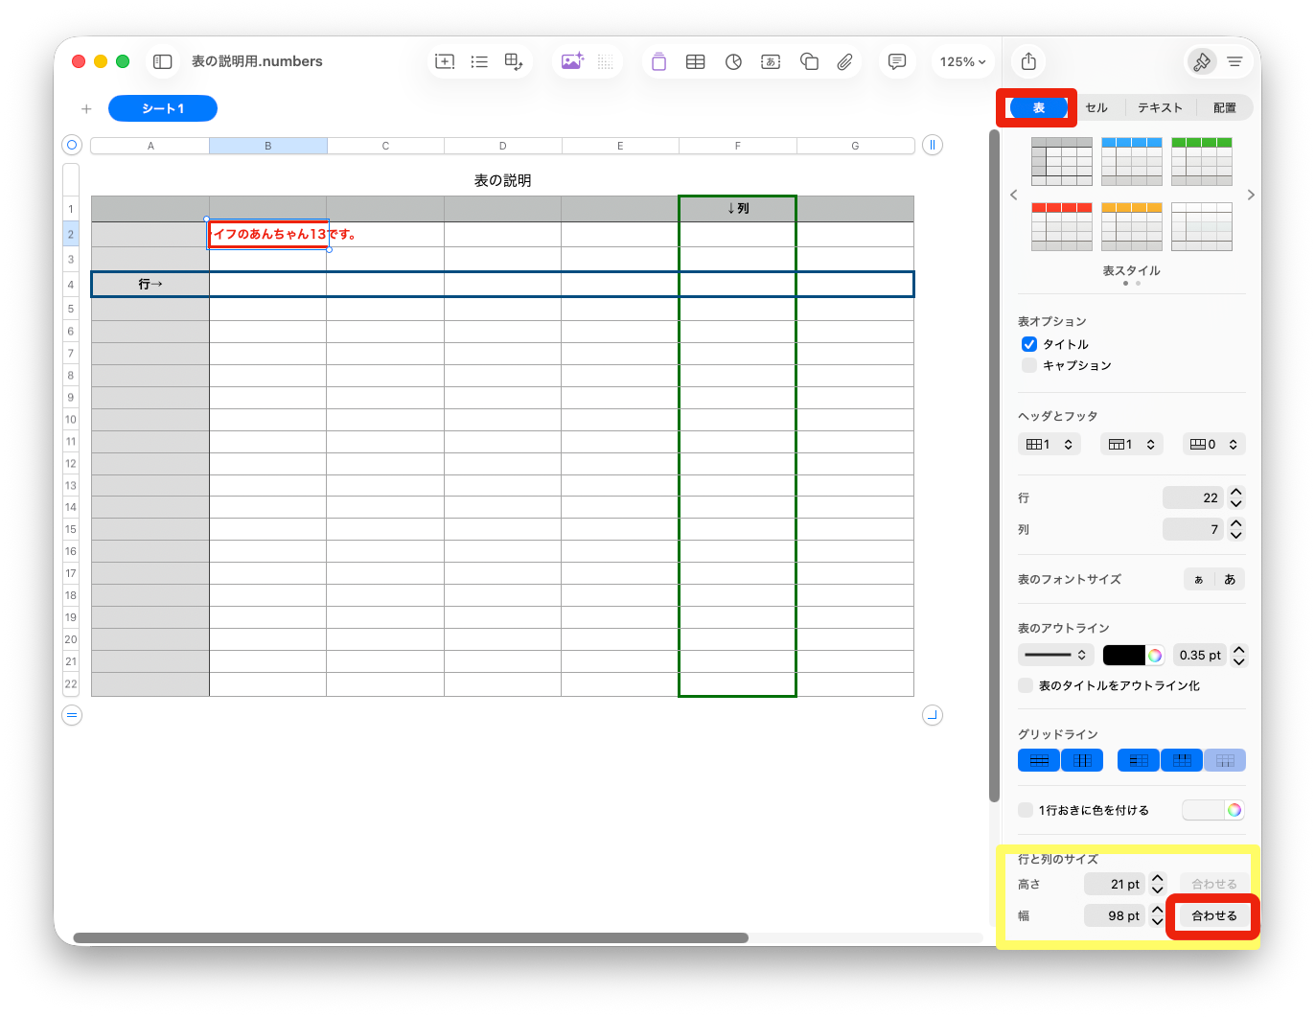Open header rows count dropdown
The width and height of the screenshot is (1315, 1017).
[x=1132, y=444]
